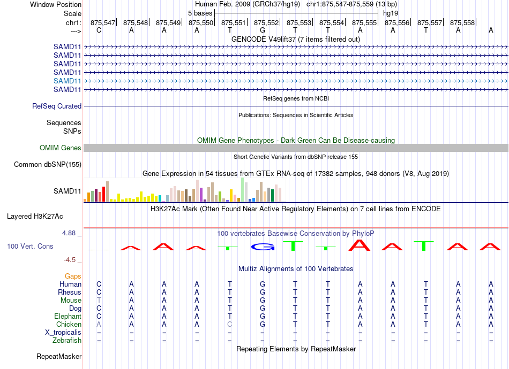Click the G base in the ruler sequence
Image resolution: width=509 pixels, height=369 pixels.
coord(263,30)
